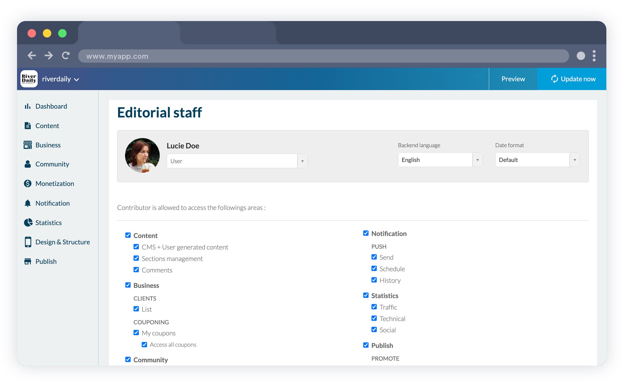Click the Community sidebar icon
The width and height of the screenshot is (624, 390).
[x=28, y=164]
